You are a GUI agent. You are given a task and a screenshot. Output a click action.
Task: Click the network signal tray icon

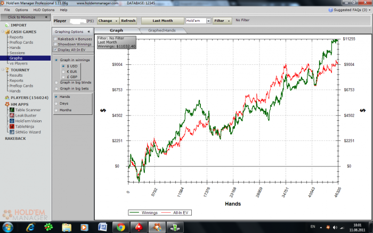[342, 228]
